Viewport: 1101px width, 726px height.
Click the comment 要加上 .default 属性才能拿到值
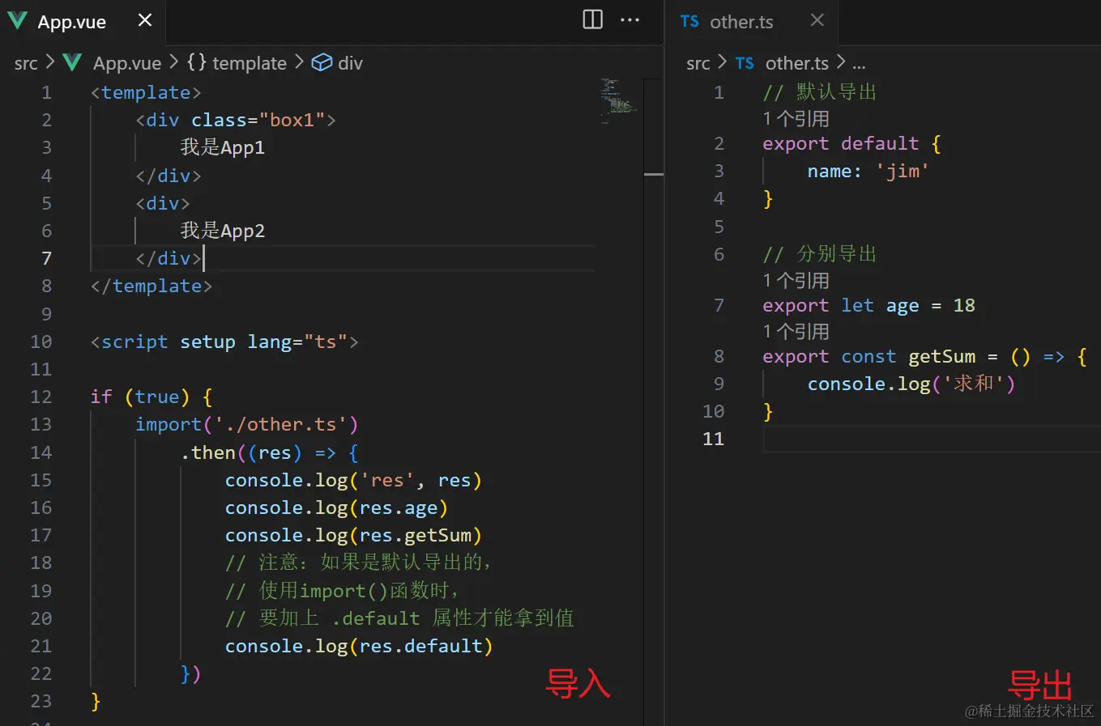(x=399, y=618)
